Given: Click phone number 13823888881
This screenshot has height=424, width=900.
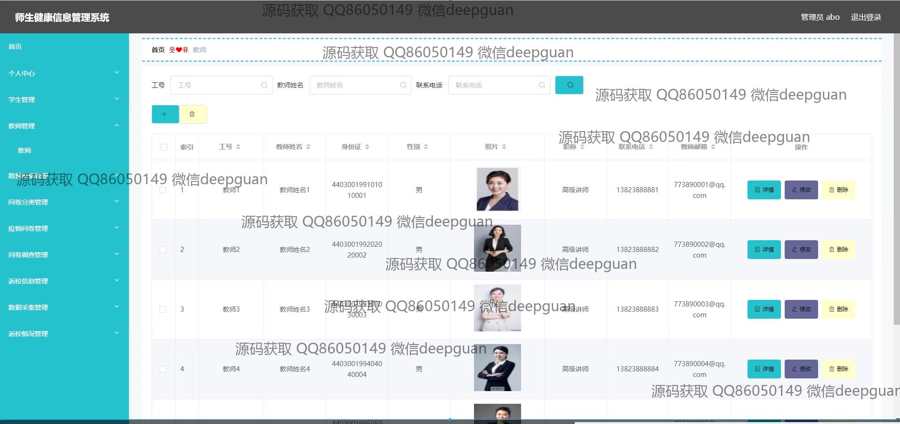Looking at the screenshot, I should (637, 190).
